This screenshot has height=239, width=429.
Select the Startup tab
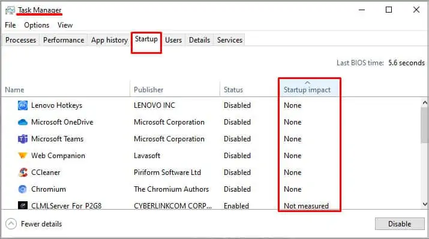click(146, 40)
